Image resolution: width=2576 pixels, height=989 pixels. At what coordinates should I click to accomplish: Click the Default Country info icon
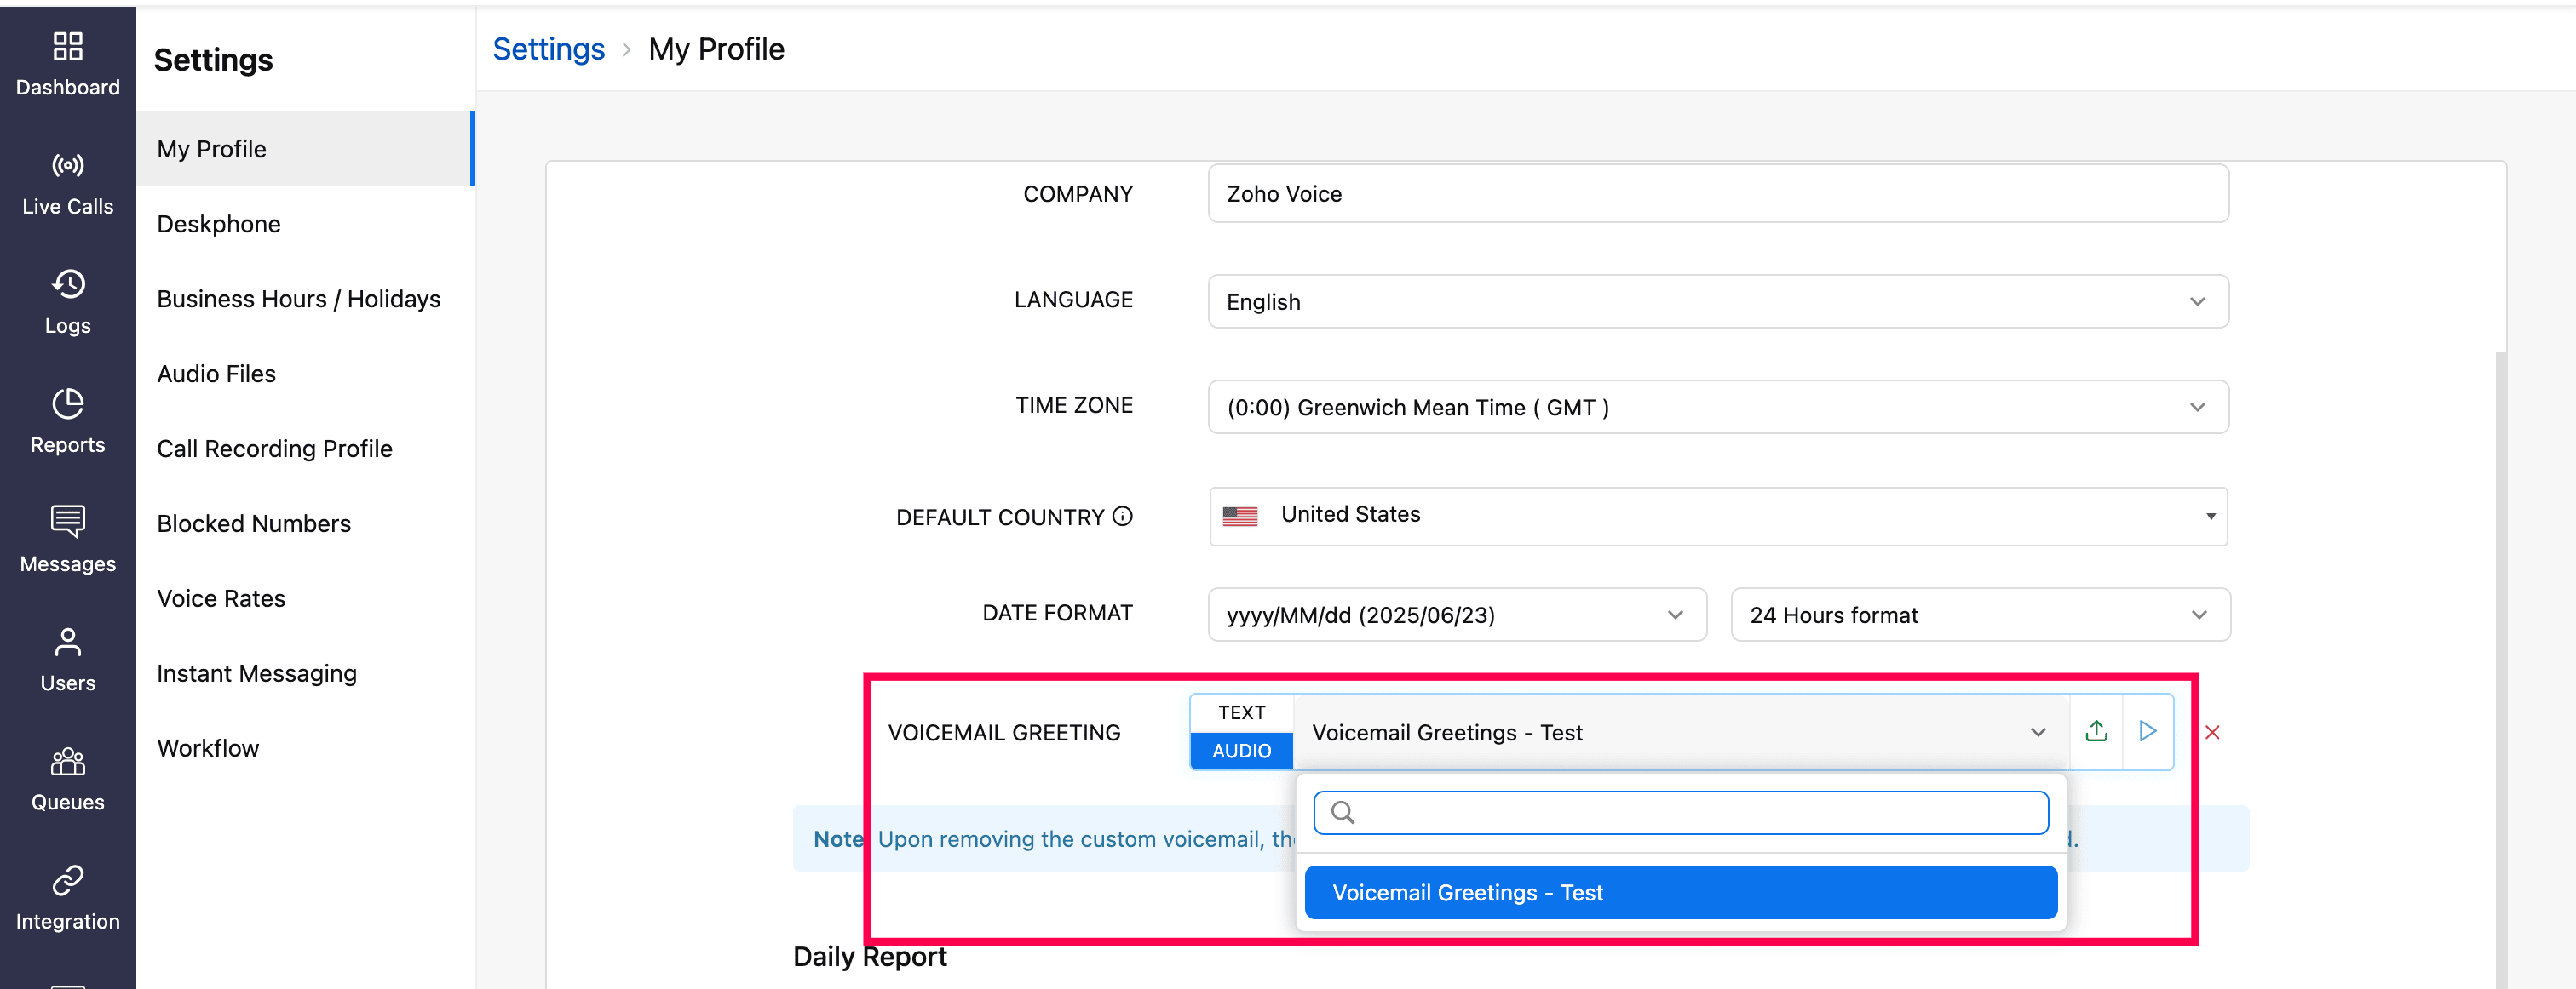click(x=1123, y=517)
